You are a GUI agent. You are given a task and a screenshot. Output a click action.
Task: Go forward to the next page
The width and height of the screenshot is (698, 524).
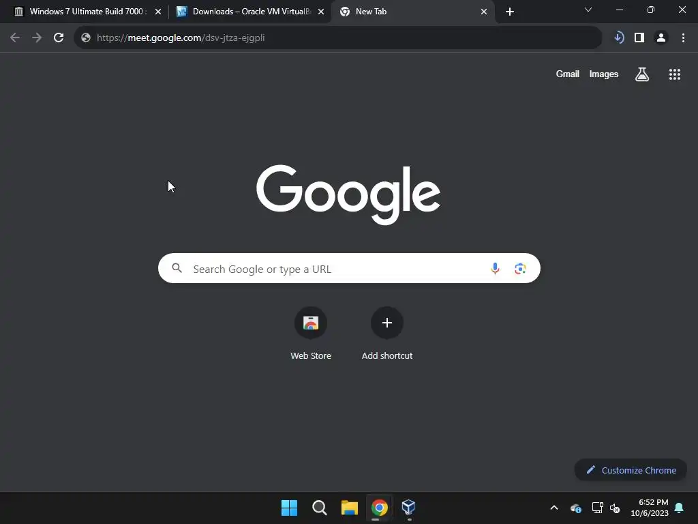pyautogui.click(x=37, y=38)
